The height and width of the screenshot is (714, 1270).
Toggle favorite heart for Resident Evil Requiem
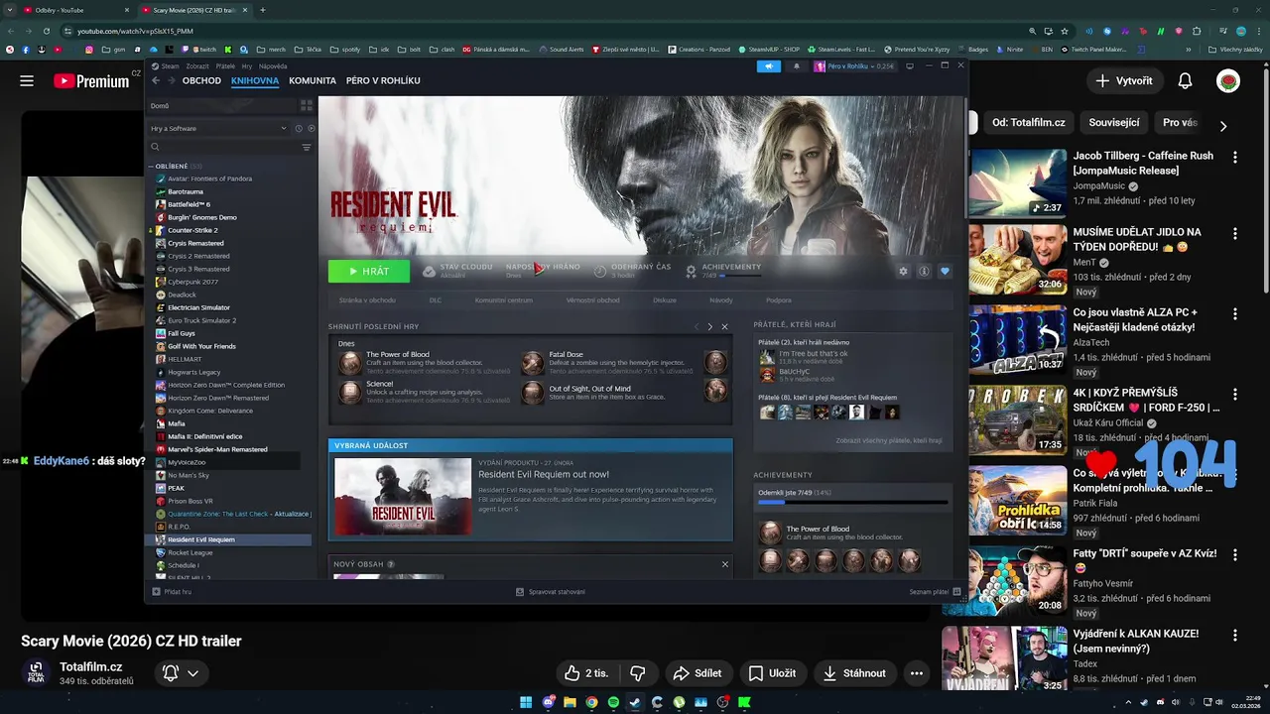(x=945, y=271)
